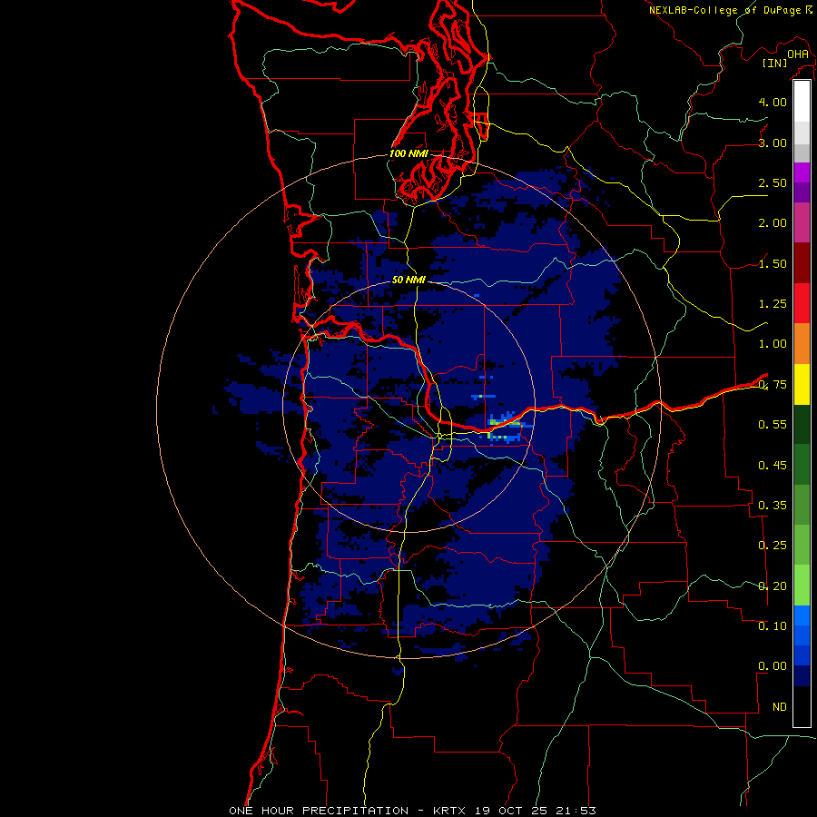Select the magenta legend swatch beside 2.50

802,172
